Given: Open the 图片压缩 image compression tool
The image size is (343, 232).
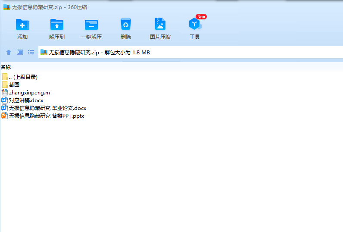Looking at the screenshot, I should pos(160,24).
